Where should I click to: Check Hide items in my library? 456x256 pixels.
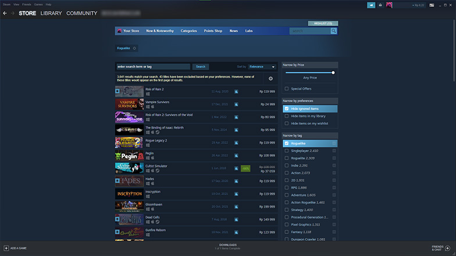[287, 116]
